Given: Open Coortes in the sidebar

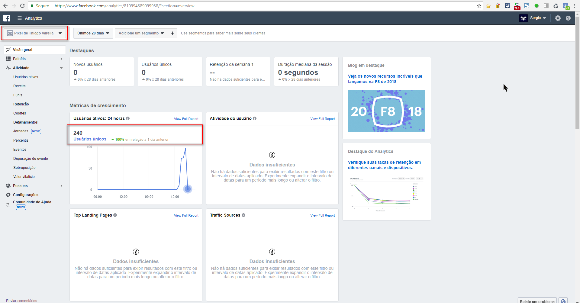Looking at the screenshot, I should point(20,113).
